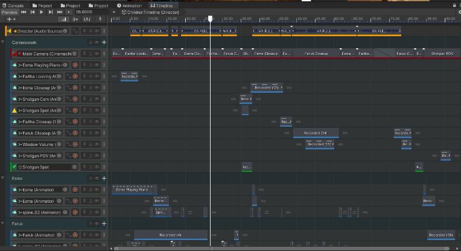Open the third Project tab
Image resolution: width=461 pixels, height=251 pixels.
pos(98,5)
